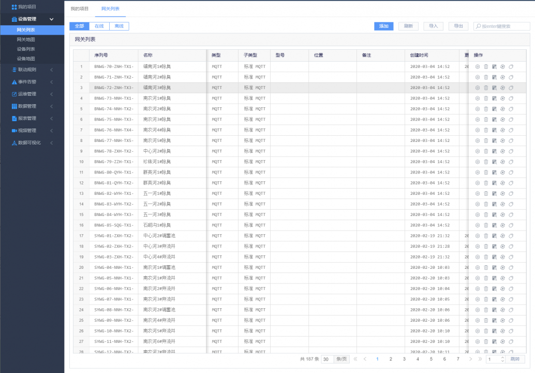The image size is (535, 373).
Task: Click the 数据可视化 icon in sidebar
Action: click(14, 143)
